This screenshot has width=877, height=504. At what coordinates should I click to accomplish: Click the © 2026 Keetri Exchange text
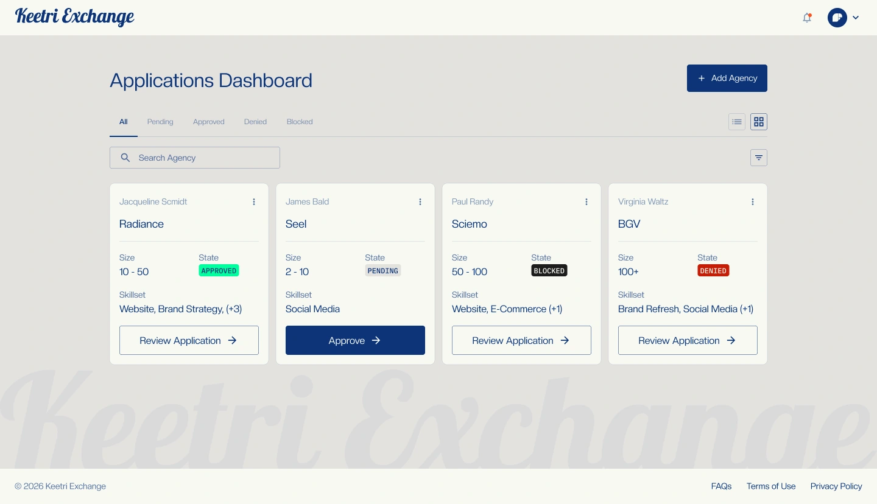point(60,486)
